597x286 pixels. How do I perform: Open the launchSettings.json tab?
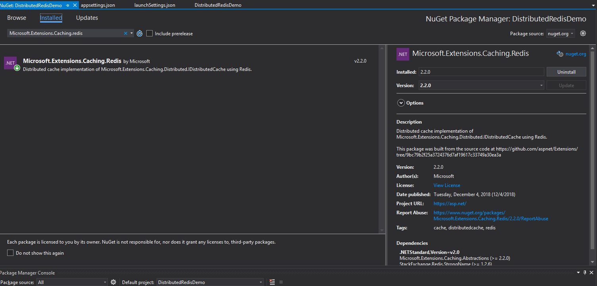click(x=155, y=5)
